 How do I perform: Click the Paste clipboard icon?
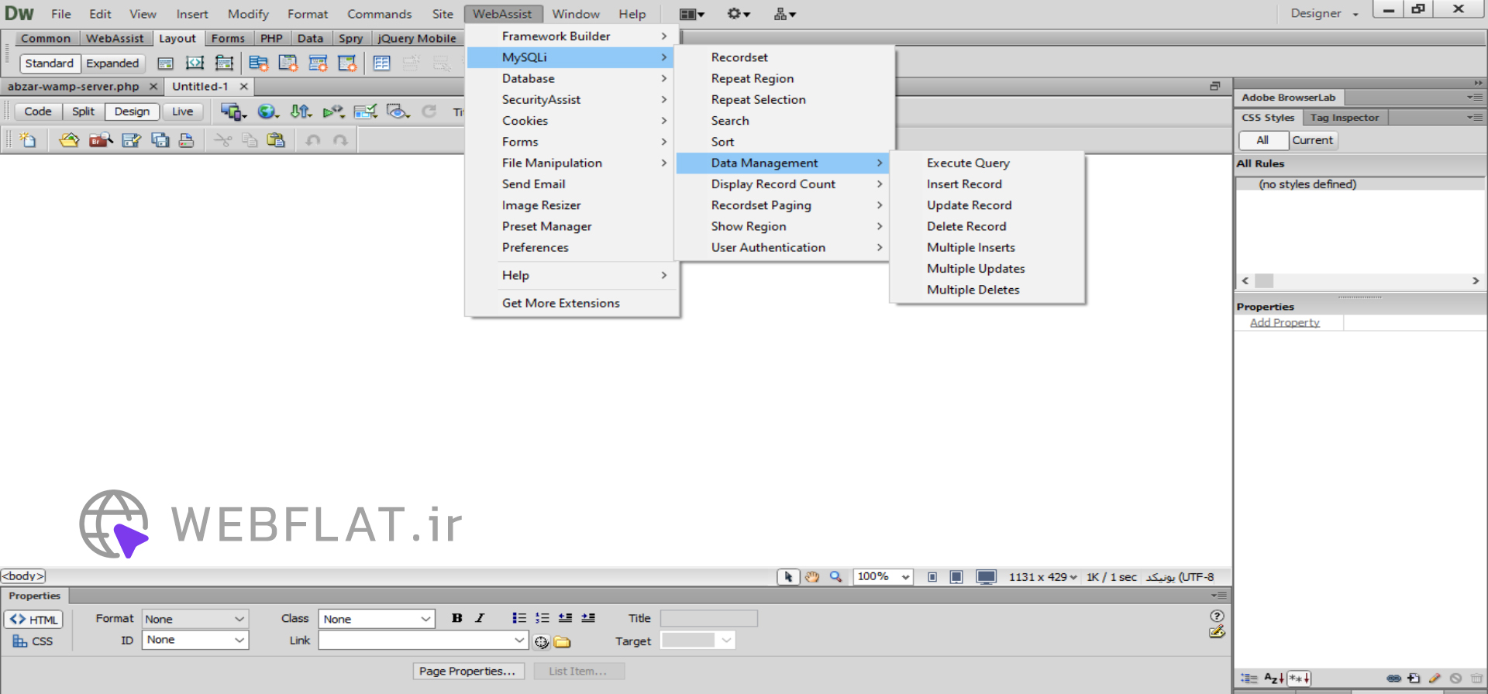point(276,140)
